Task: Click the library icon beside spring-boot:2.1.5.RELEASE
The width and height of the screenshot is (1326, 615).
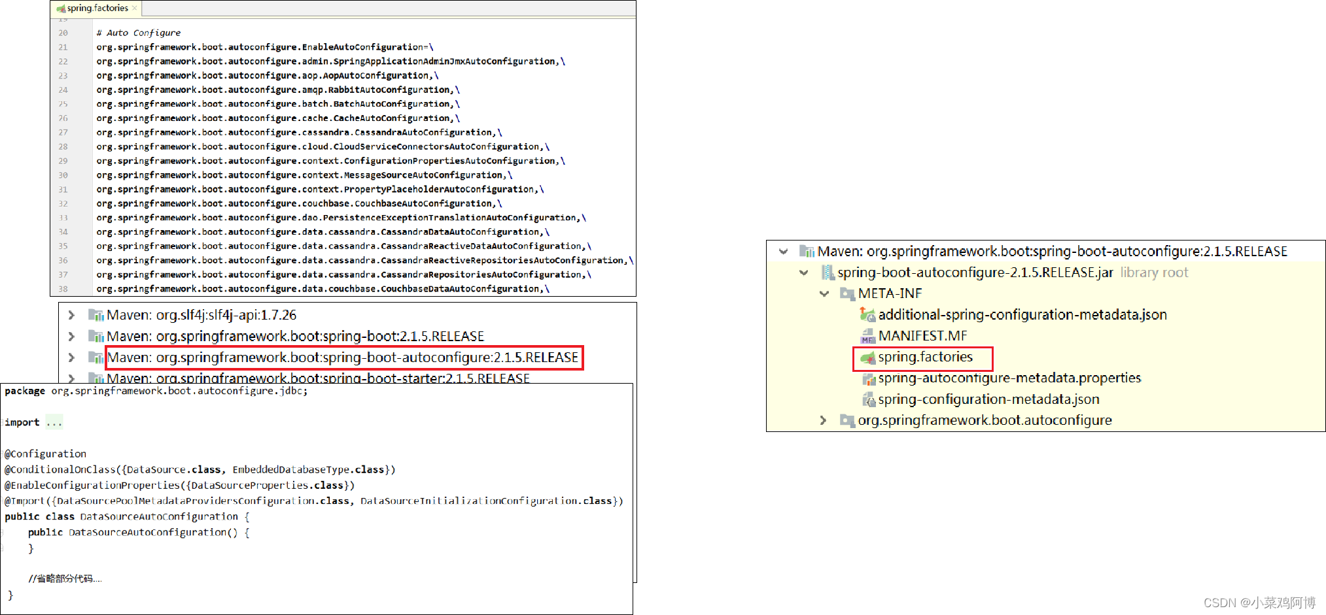Action: pyautogui.click(x=96, y=336)
